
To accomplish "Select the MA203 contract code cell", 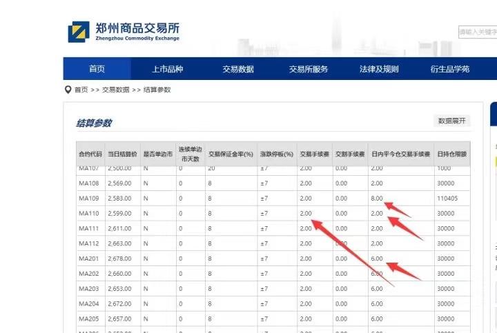I will click(x=89, y=289).
